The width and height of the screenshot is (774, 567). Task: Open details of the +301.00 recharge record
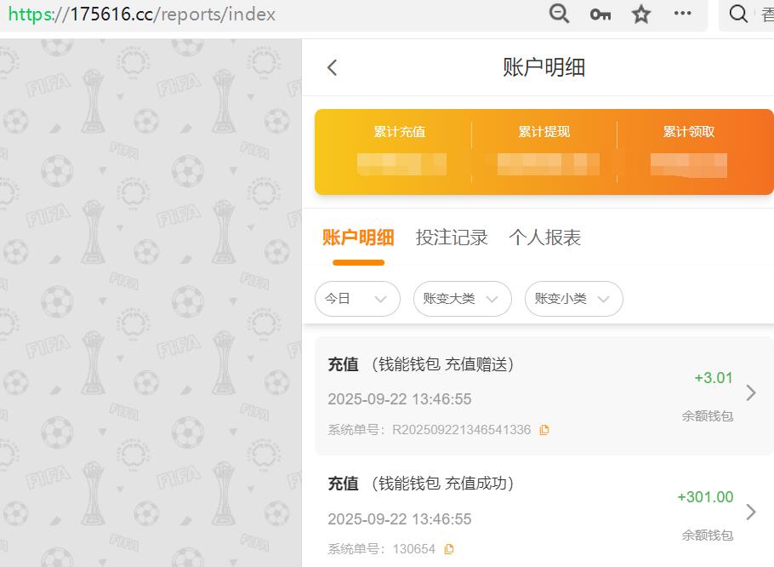[x=749, y=513]
